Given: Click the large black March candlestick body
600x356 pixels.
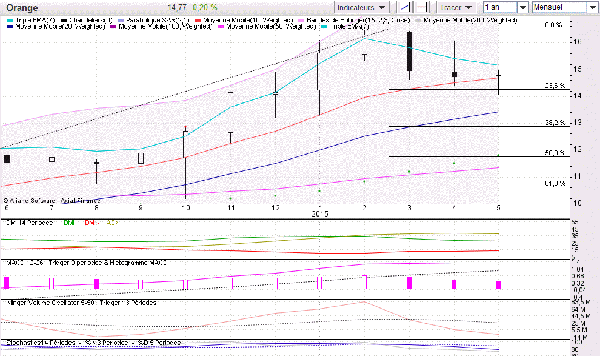Looking at the screenshot, I should (409, 52).
